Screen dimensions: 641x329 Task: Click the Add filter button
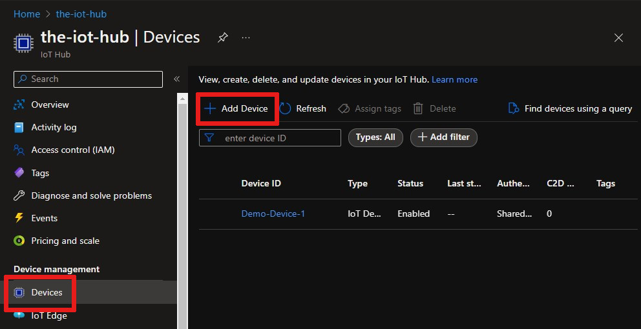click(443, 137)
